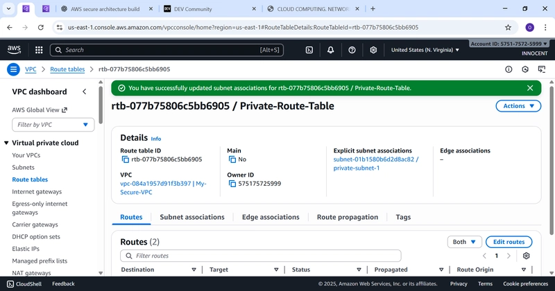Image resolution: width=555 pixels, height=291 pixels.
Task: Open Cookie preferences in footer
Action: point(525,283)
